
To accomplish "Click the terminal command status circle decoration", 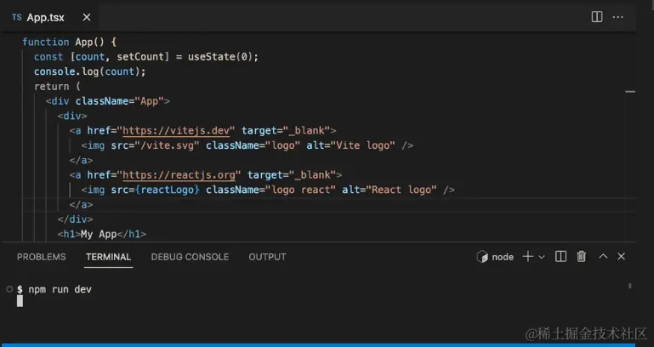I will [x=9, y=289].
